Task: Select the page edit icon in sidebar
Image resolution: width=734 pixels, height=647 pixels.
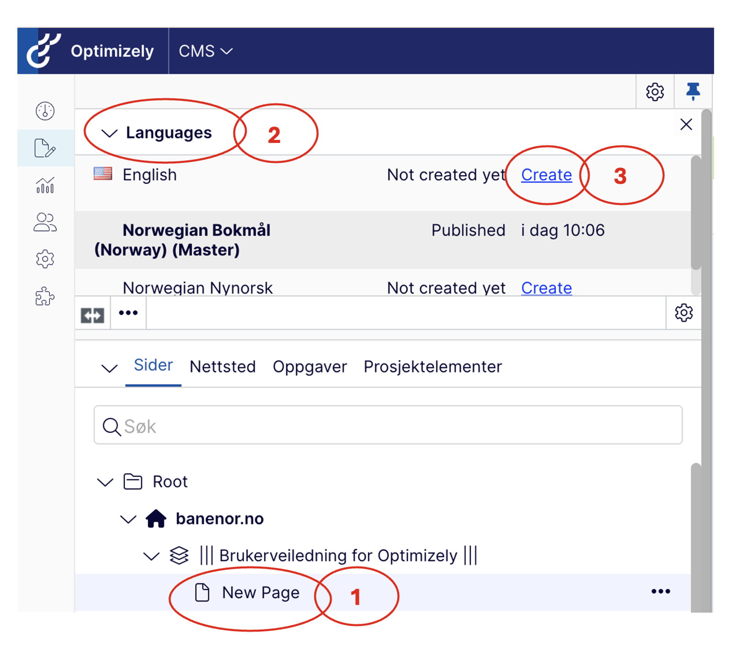Action: click(45, 148)
